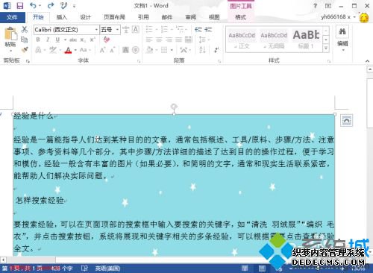Image resolution: width=373 pixels, height=273 pixels.
Task: Open the Layout Options icon beside picture
Action: [347, 121]
